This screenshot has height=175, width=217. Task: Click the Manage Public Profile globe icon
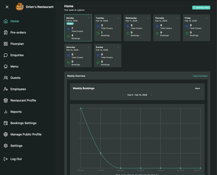click(x=6, y=135)
